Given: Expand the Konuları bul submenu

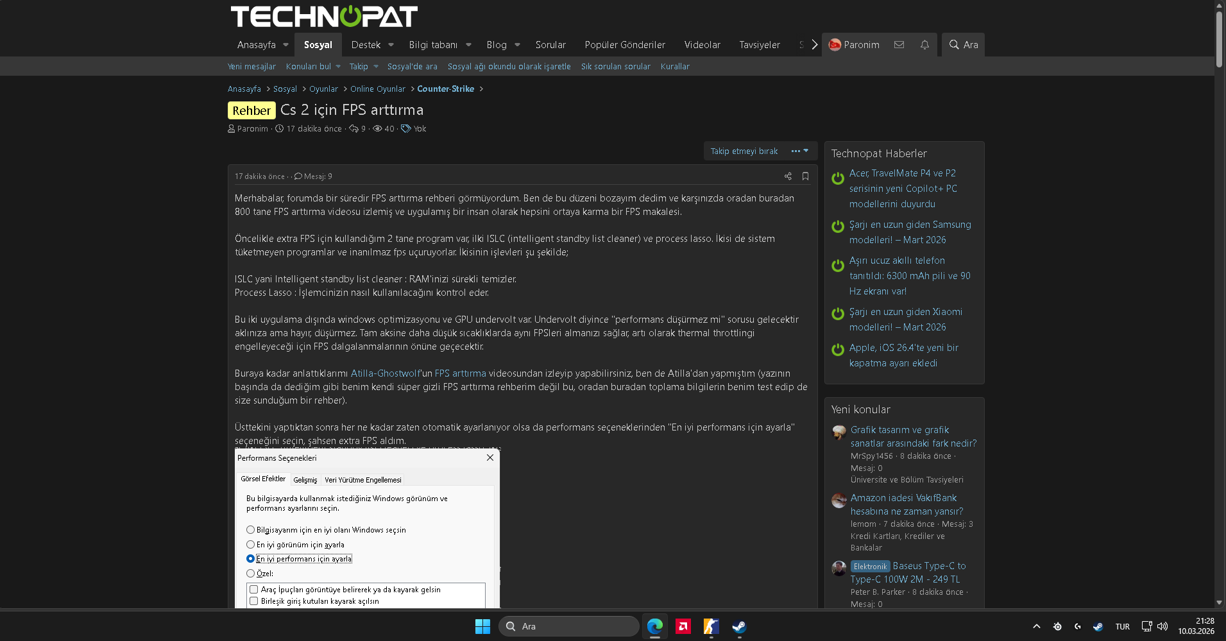Looking at the screenshot, I should click(338, 67).
